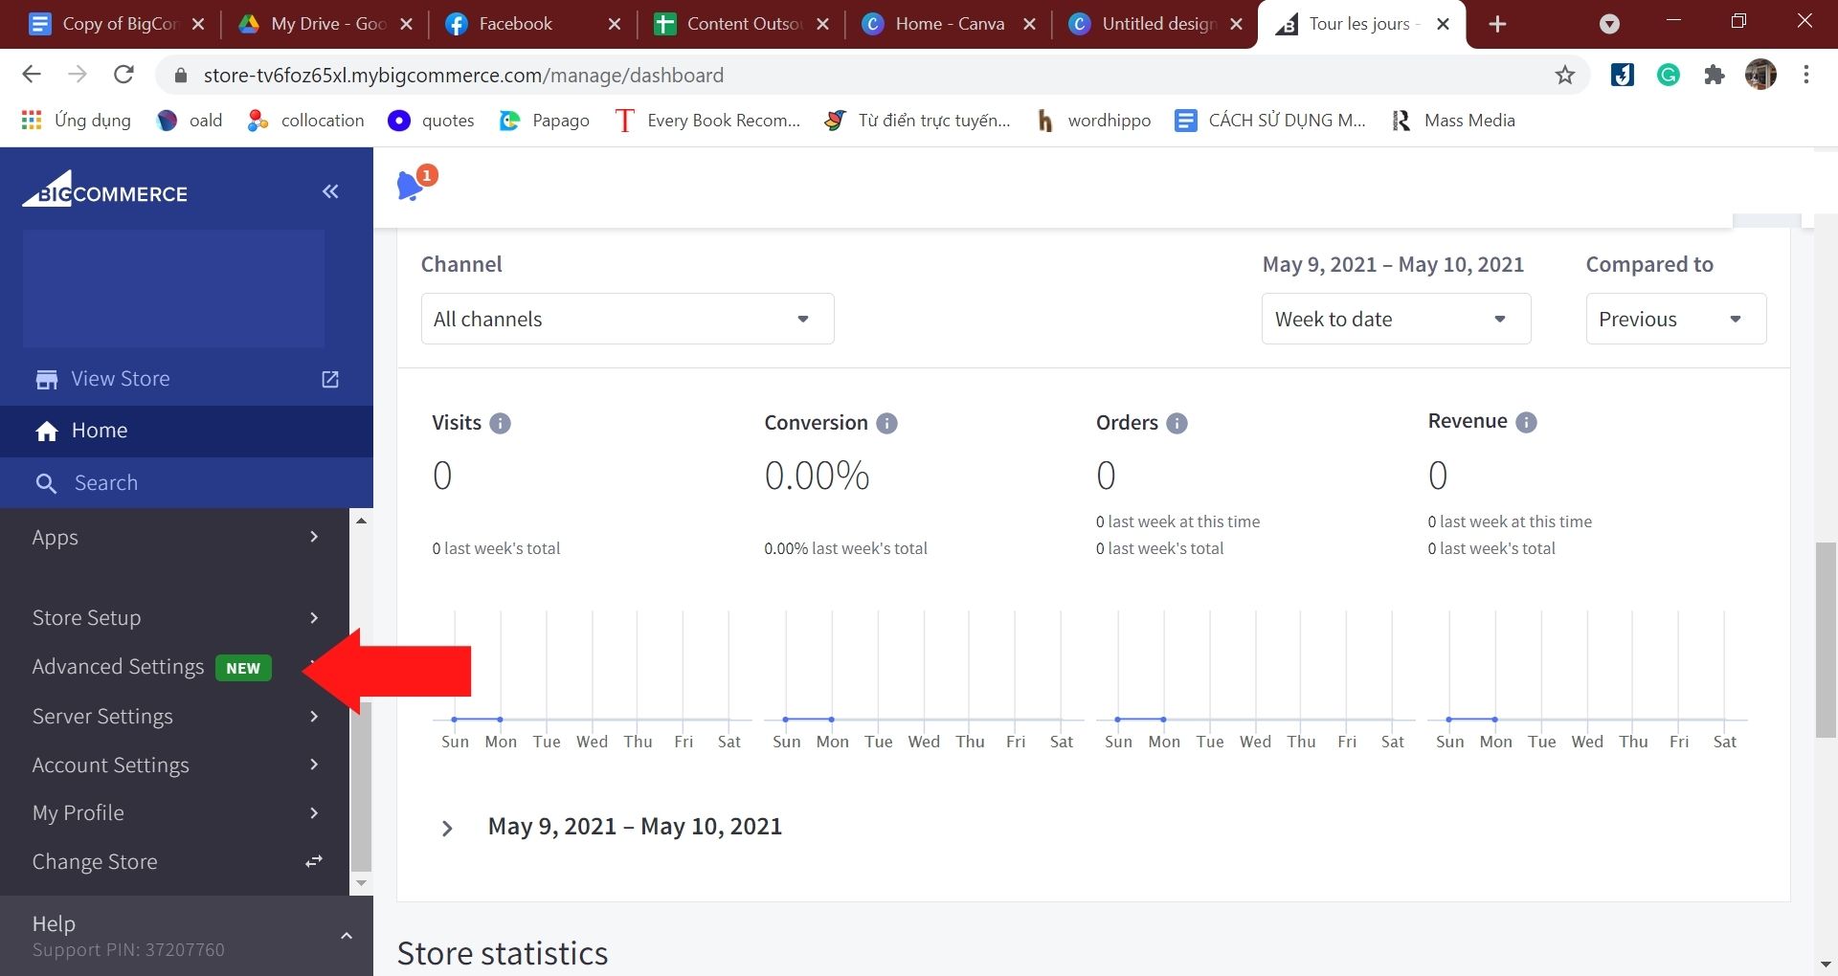Click the Orders info icon
The height and width of the screenshot is (976, 1838).
tap(1177, 423)
